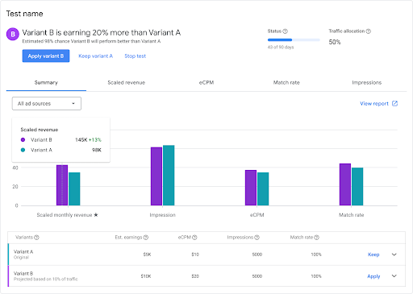
Task: Click the '145K' scaled revenue value
Action: click(x=81, y=140)
